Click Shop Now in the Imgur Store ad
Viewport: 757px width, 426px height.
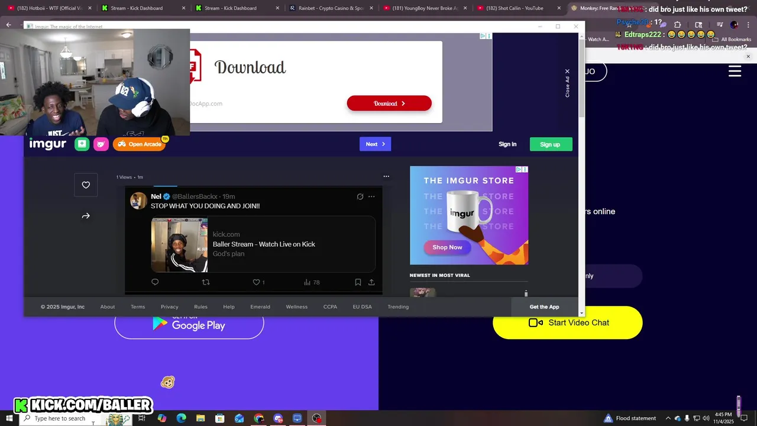coord(447,247)
